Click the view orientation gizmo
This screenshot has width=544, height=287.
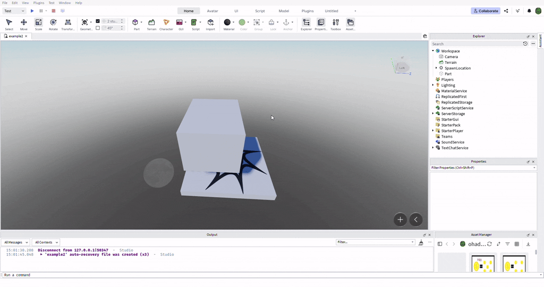coord(402,67)
